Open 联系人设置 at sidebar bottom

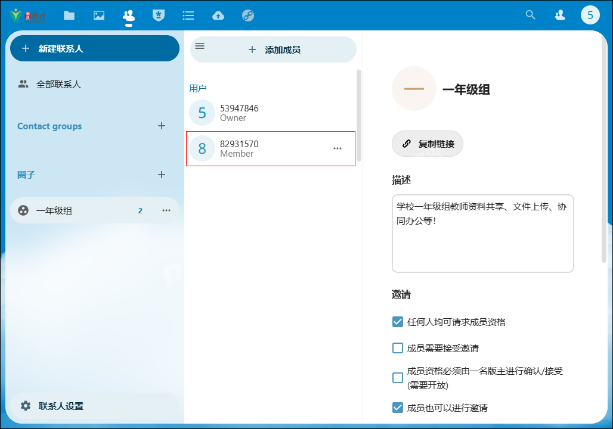tap(60, 406)
